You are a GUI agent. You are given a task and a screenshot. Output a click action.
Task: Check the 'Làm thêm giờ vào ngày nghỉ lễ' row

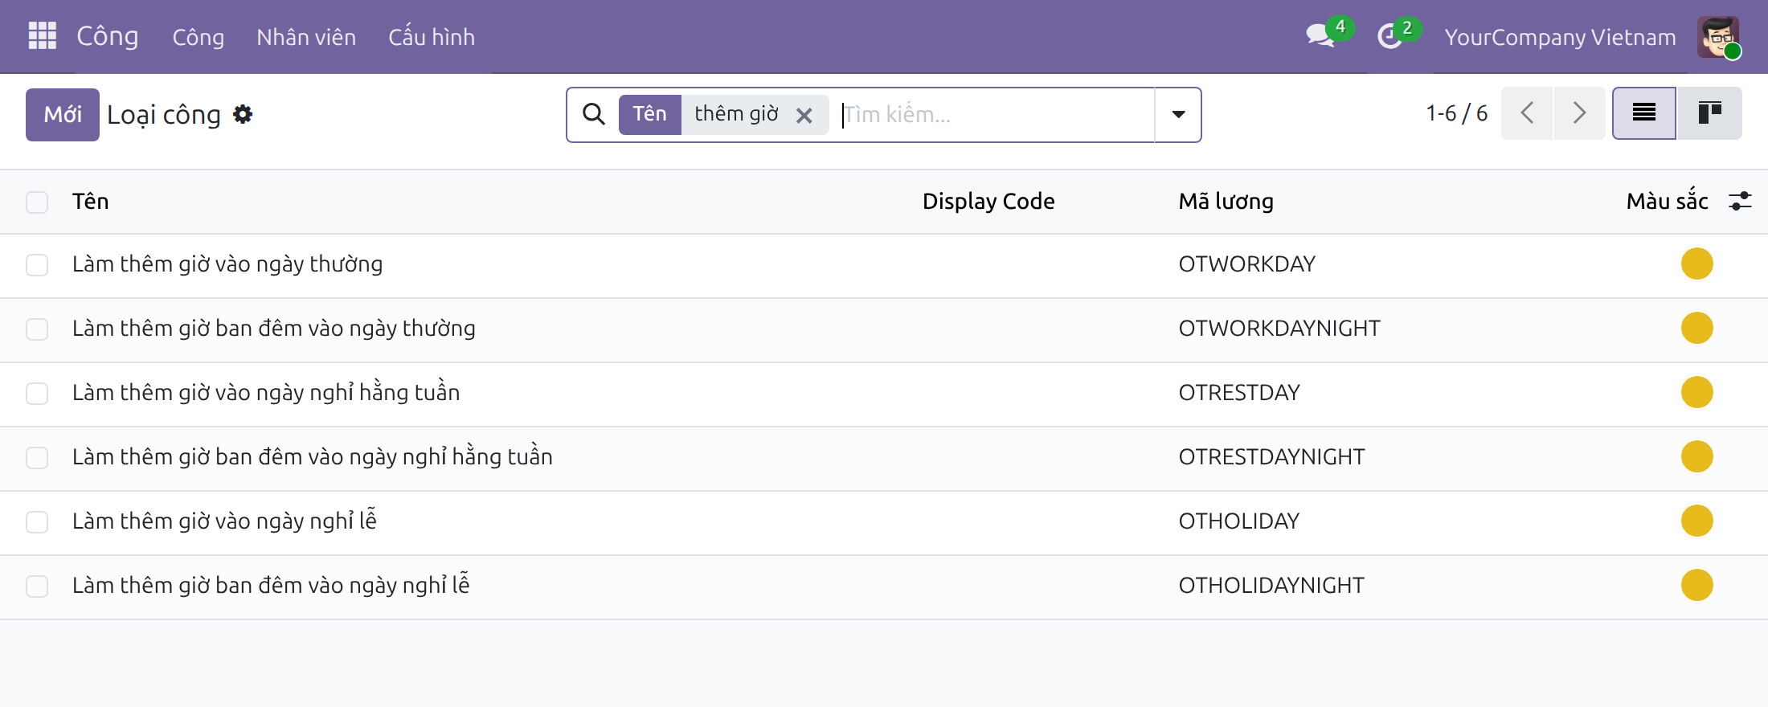37,522
